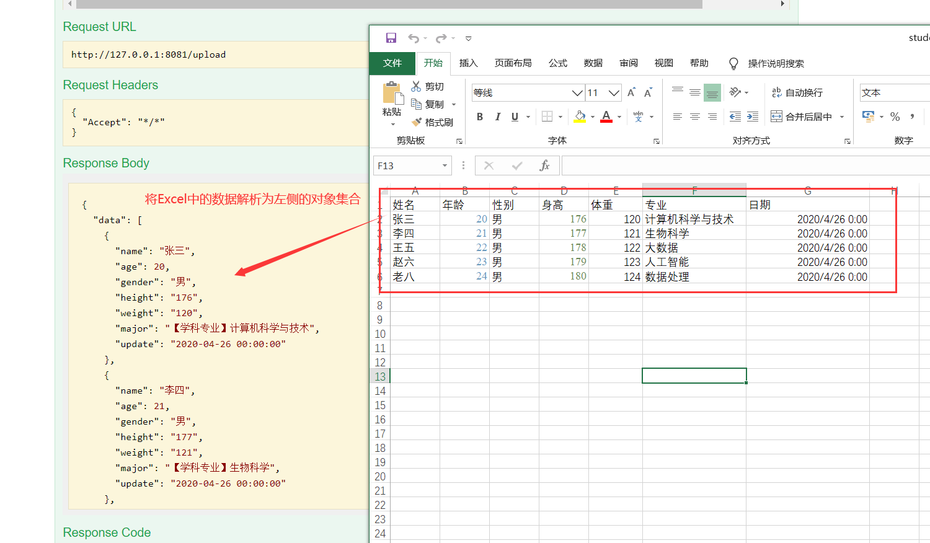Click the wén phonetic guide icon
930x543 pixels.
click(x=639, y=117)
